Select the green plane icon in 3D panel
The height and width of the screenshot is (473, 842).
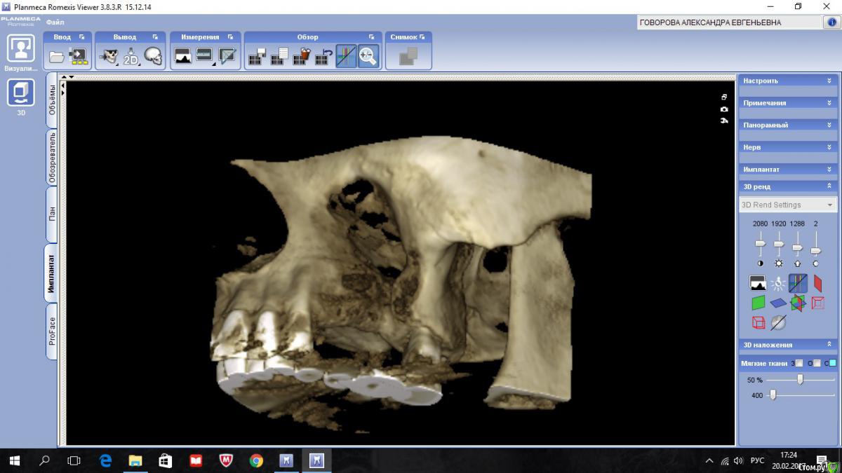(759, 303)
